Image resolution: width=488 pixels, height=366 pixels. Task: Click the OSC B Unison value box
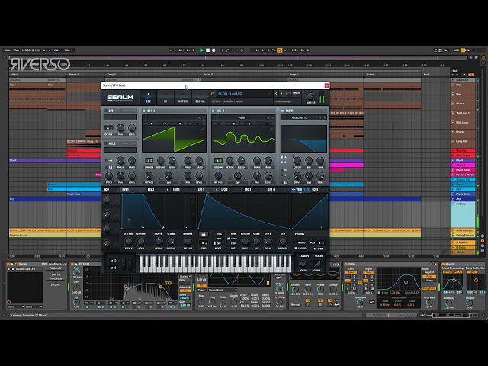(219, 161)
